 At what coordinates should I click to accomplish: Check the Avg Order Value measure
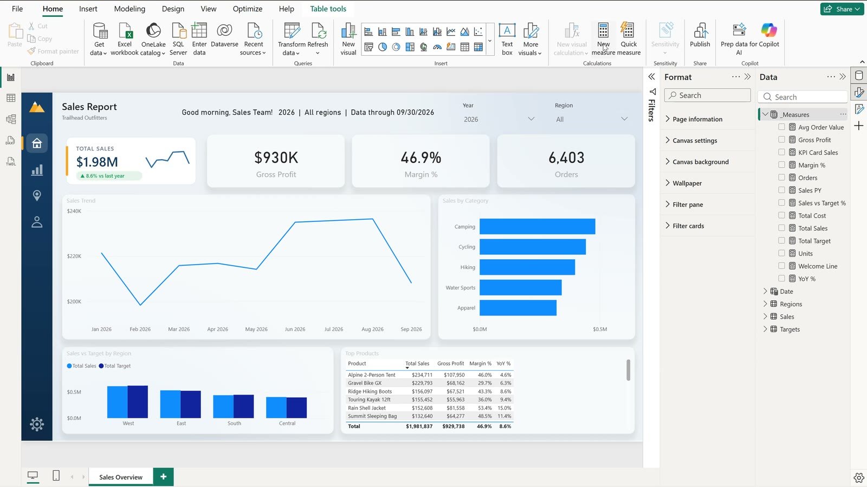pos(781,127)
